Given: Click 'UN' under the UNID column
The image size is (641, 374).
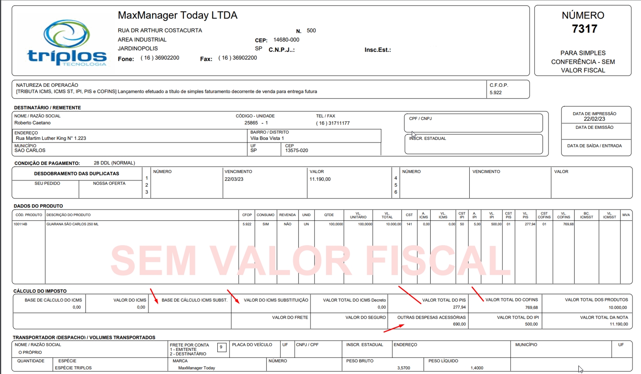Looking at the screenshot, I should (x=307, y=224).
